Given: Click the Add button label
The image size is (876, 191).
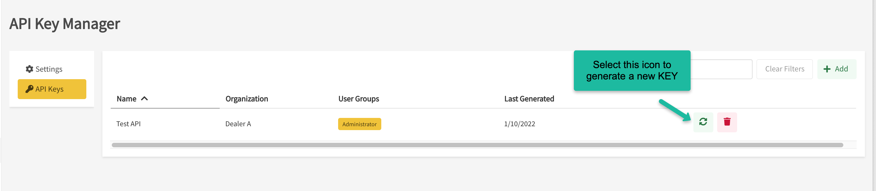Looking at the screenshot, I should click(841, 69).
